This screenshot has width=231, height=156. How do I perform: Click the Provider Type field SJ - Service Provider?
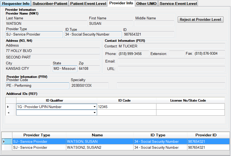pos(34,34)
